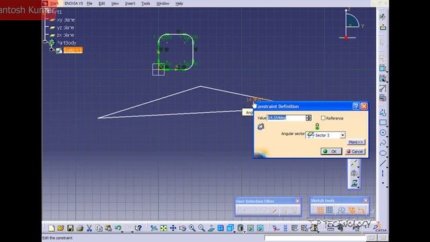Toggle Geometrical Constraints in Sketch tools
Screen dimensions: 430x242
[351, 210]
